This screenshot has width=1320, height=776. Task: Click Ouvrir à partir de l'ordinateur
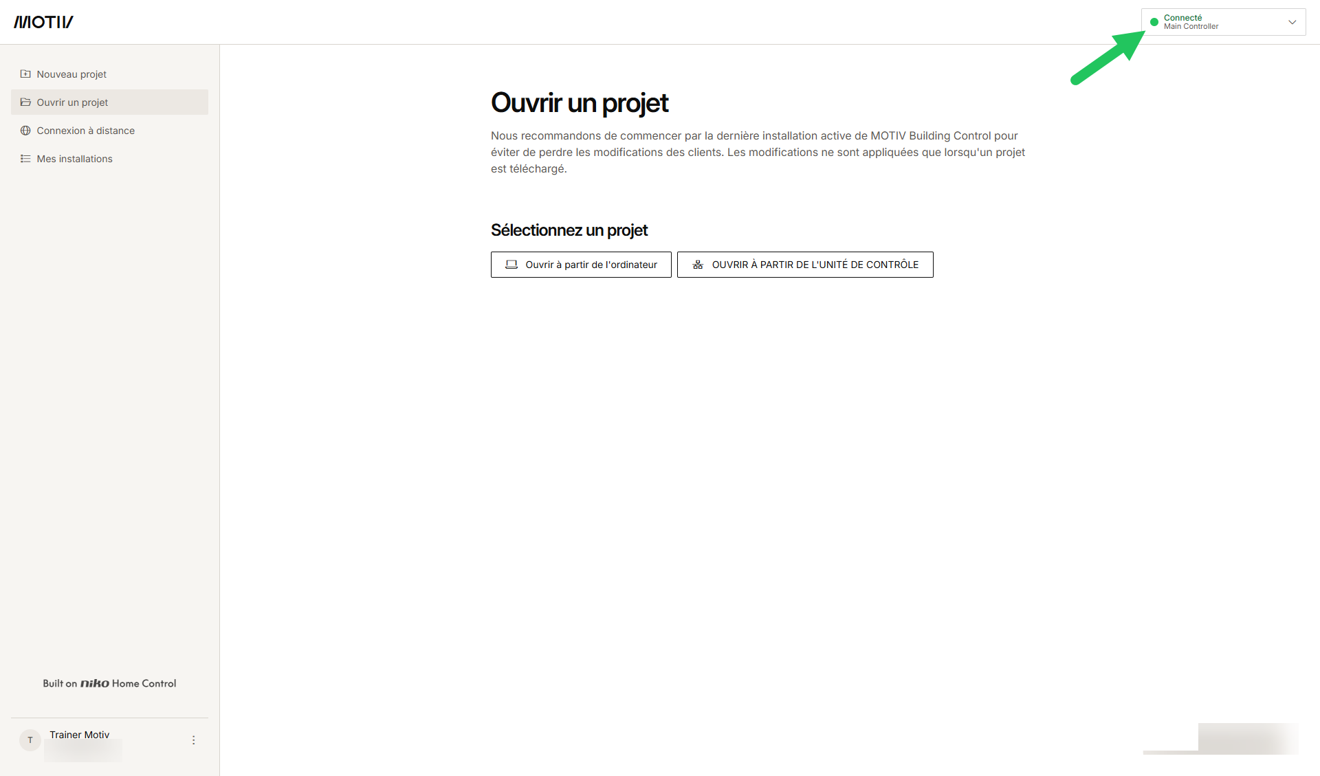pos(581,265)
